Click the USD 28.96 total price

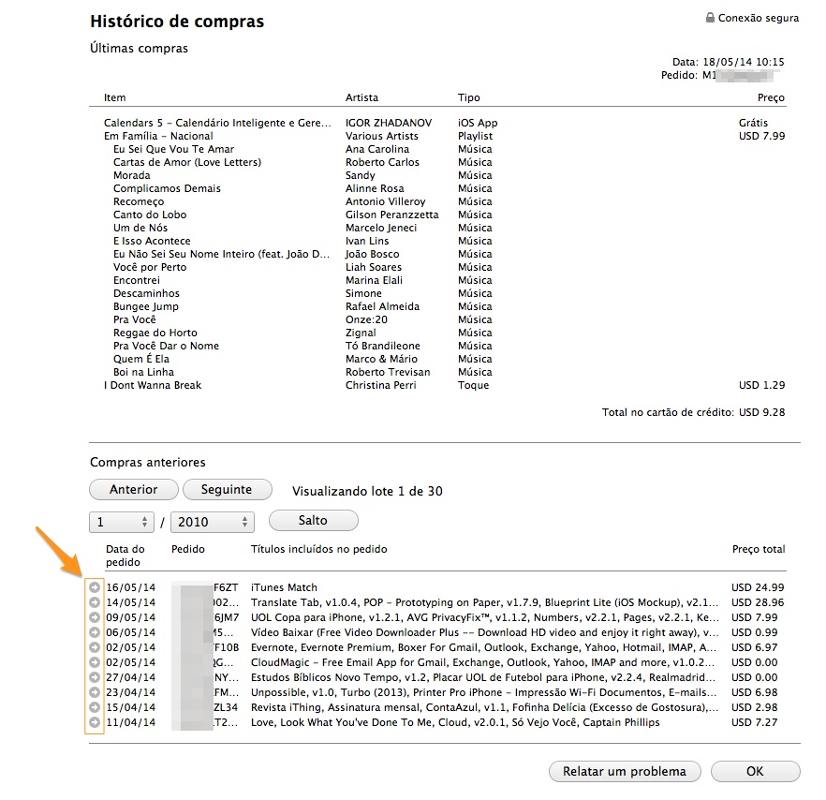tap(758, 601)
